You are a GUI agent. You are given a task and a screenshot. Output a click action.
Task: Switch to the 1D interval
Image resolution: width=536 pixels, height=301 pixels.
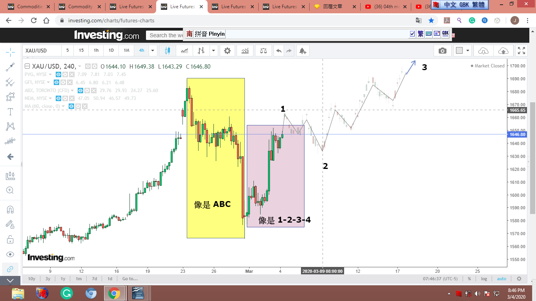click(x=111, y=51)
